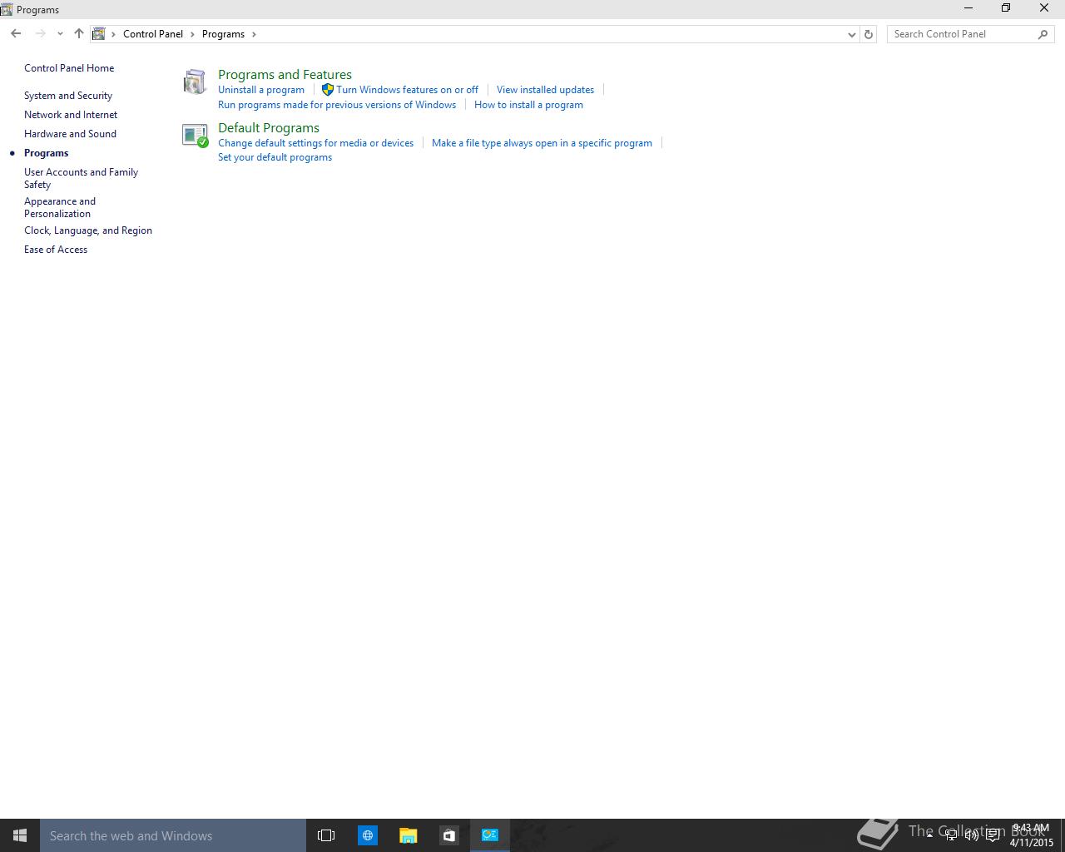
Task: Open Hardware and Sound category
Action: pyautogui.click(x=70, y=134)
